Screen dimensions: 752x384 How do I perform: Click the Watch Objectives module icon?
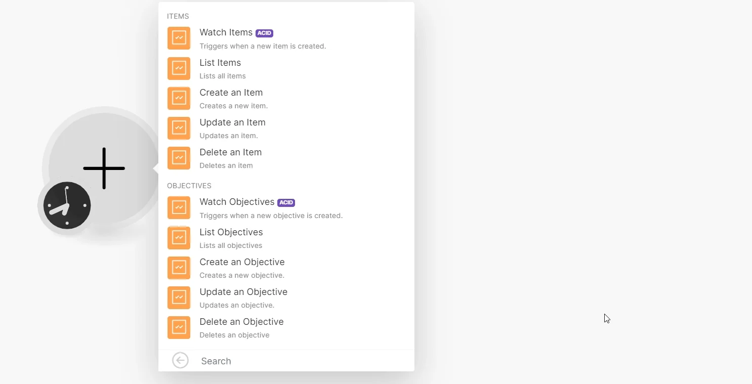click(179, 208)
